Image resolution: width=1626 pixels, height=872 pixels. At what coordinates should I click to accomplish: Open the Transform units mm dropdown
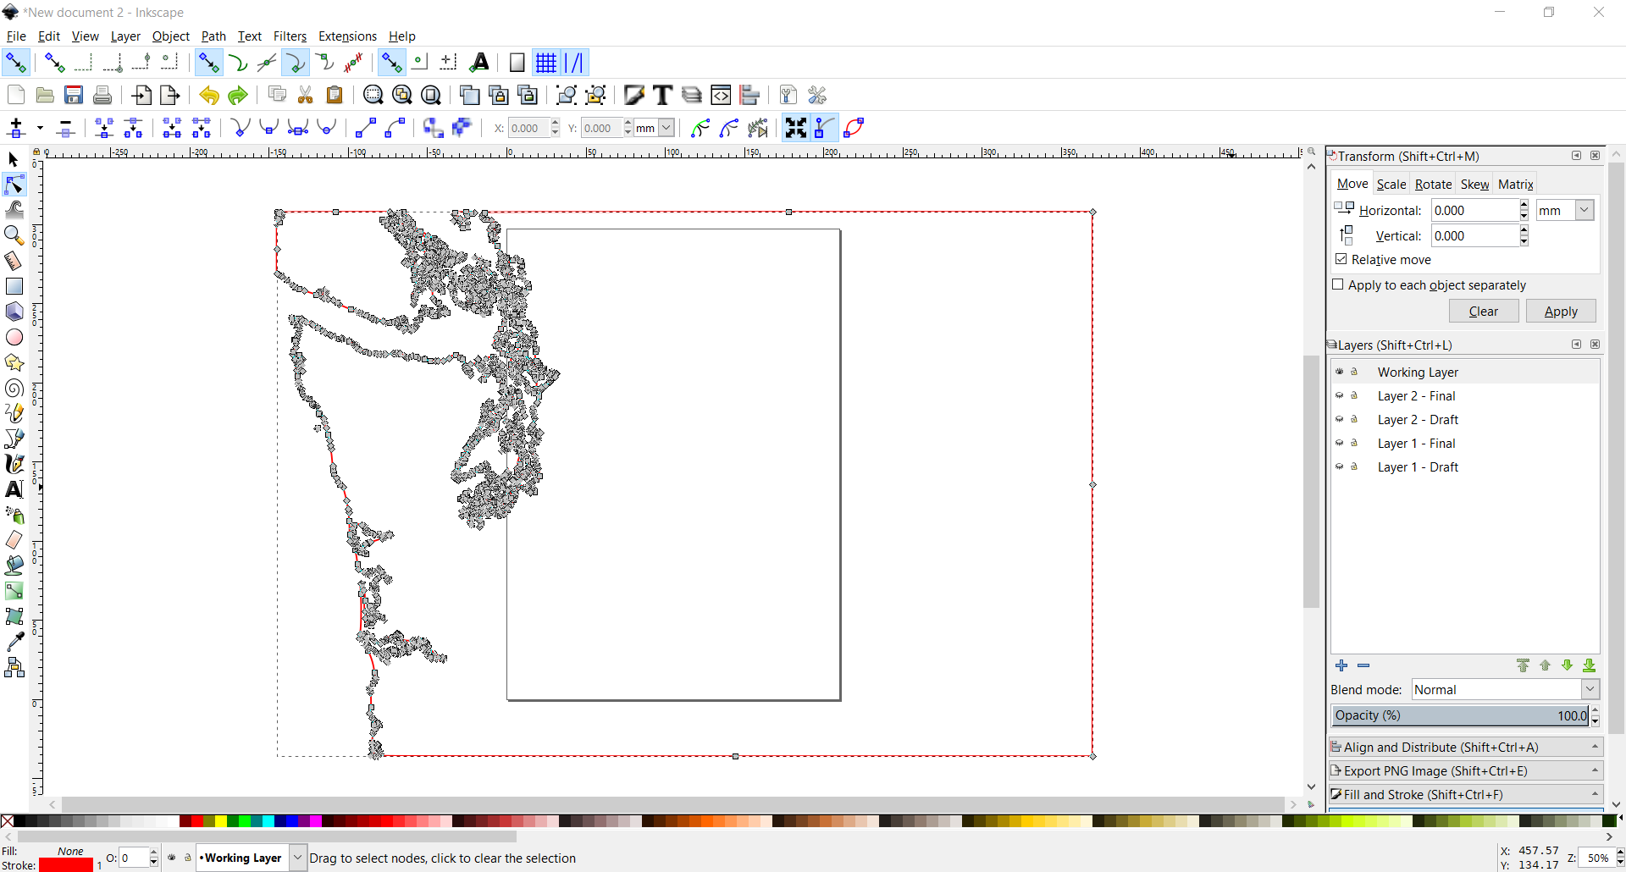(1585, 210)
